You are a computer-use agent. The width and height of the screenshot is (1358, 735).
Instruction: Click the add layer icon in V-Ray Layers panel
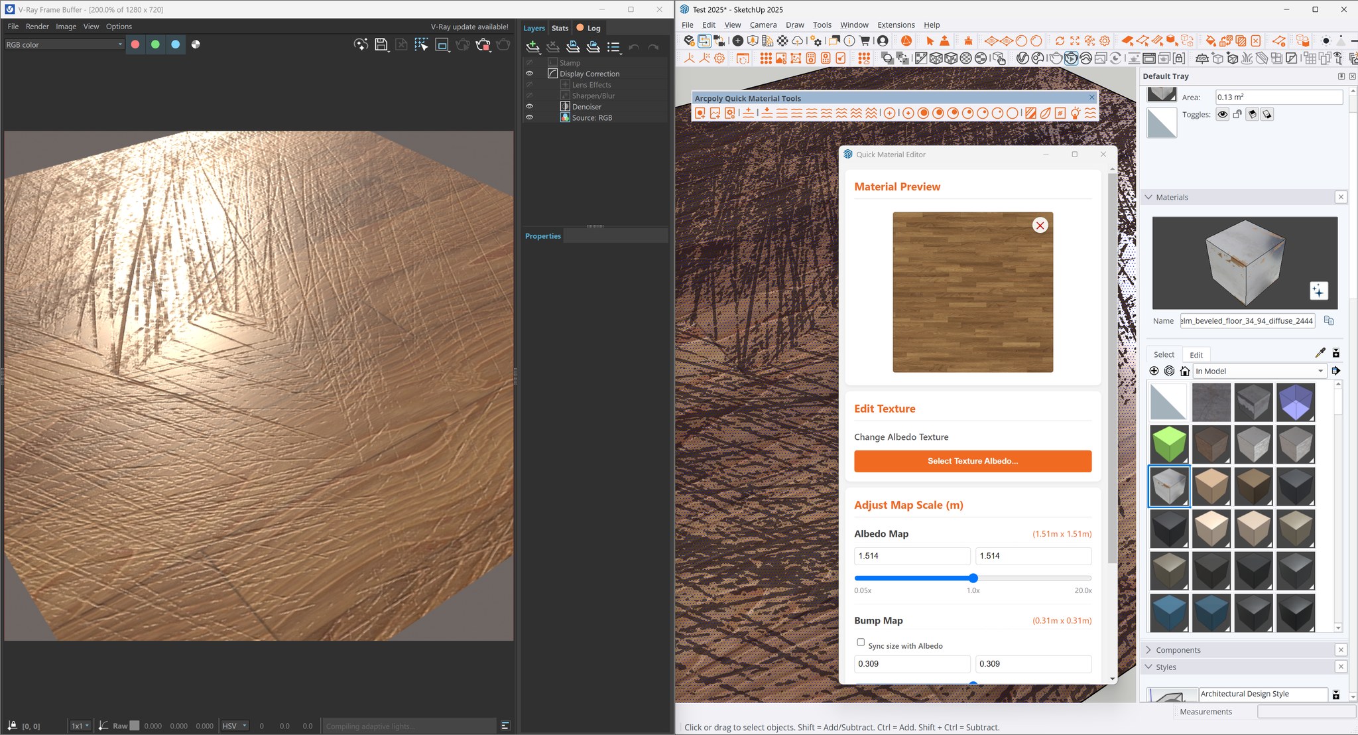(x=532, y=46)
